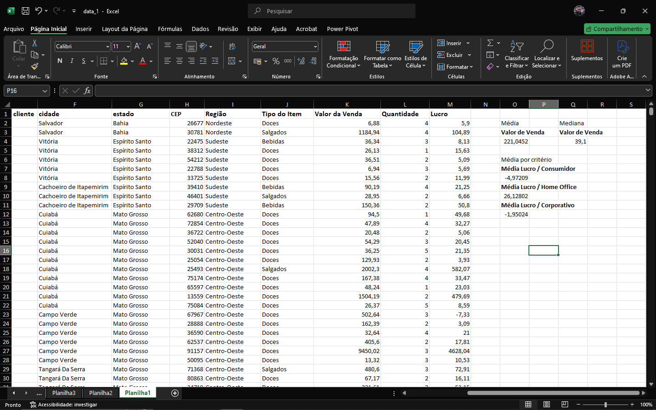Click the Compartilhamento share button

pos(617,29)
